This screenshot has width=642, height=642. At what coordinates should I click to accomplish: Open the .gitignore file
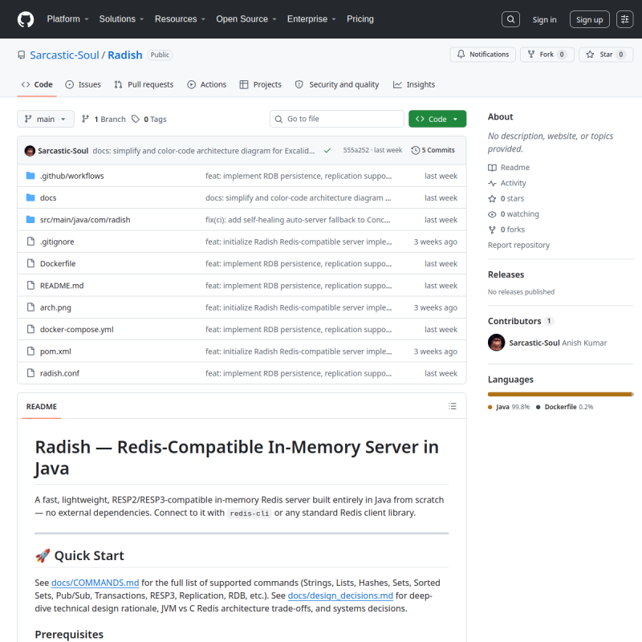click(x=57, y=242)
